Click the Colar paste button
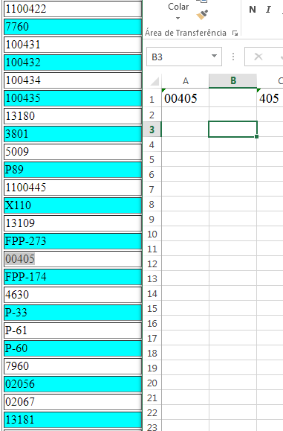 (x=178, y=7)
